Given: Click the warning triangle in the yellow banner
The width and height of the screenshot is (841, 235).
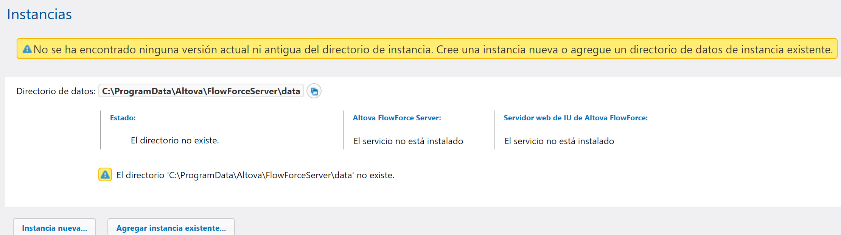Looking at the screenshot, I should pos(27,49).
